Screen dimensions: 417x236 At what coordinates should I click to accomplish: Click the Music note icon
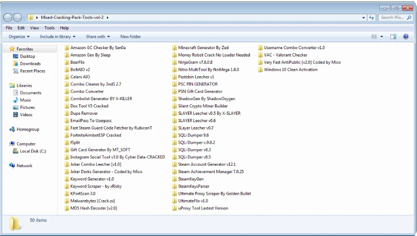[x=16, y=100]
